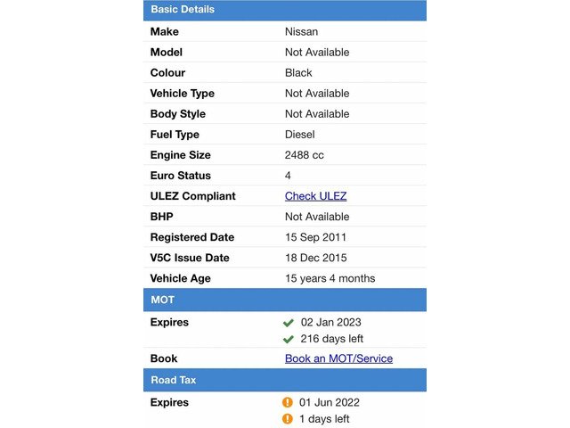Viewport: 570px width, 428px height.
Task: Click the V5C Issue Date value
Action: [x=316, y=258]
